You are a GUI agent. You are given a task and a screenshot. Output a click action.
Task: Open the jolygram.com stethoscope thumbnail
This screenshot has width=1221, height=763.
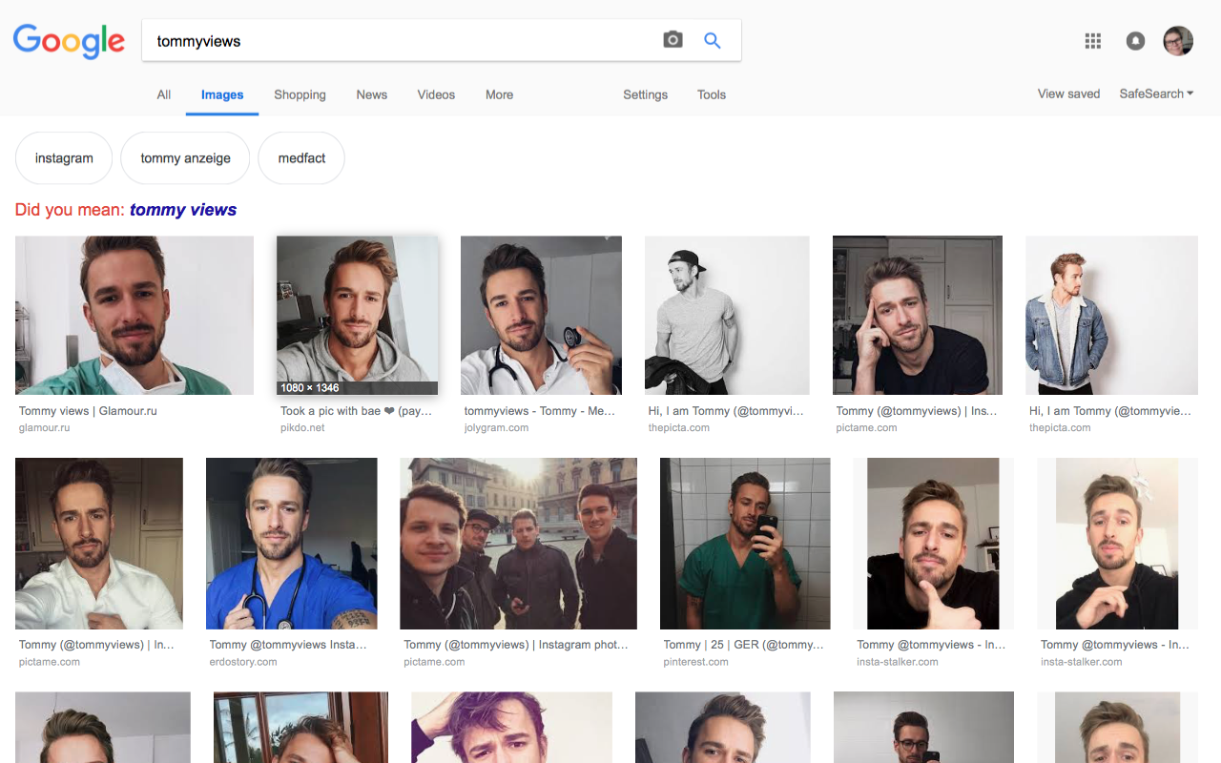coord(541,316)
